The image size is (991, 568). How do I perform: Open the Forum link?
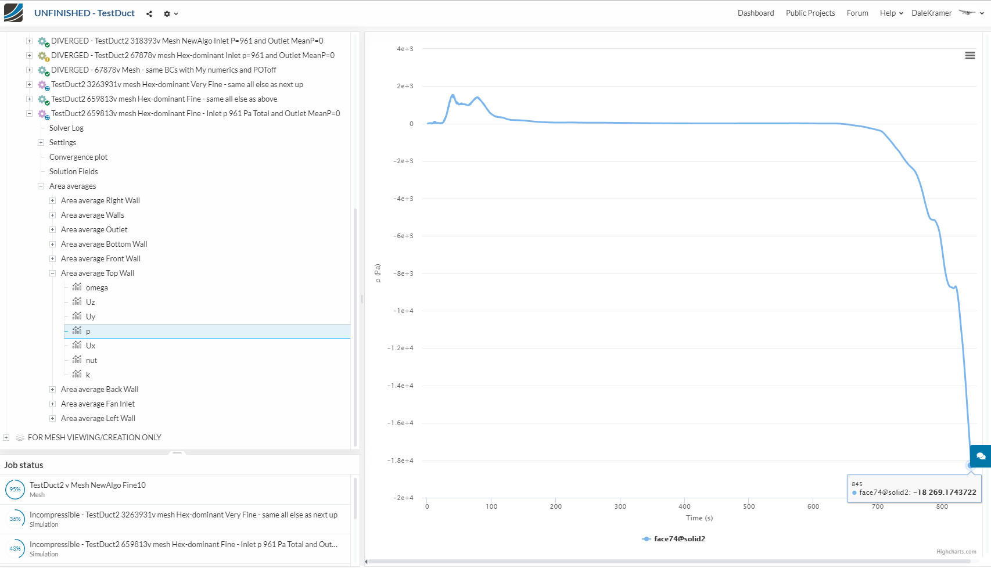pos(857,13)
